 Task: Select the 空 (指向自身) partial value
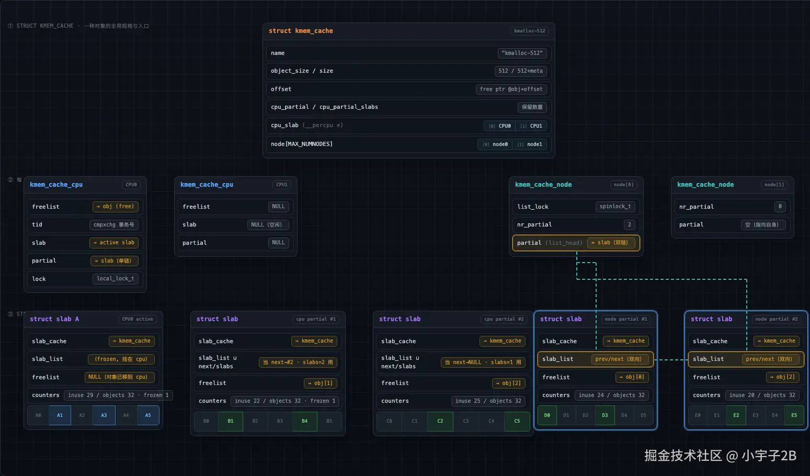pyautogui.click(x=763, y=225)
